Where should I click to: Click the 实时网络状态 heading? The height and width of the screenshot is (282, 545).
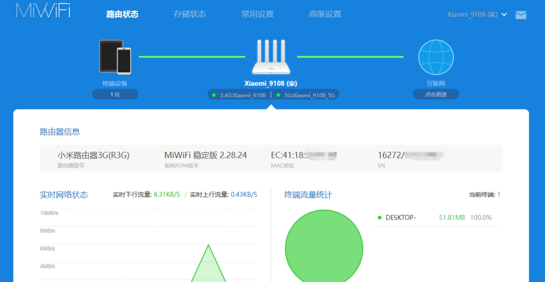(x=64, y=195)
